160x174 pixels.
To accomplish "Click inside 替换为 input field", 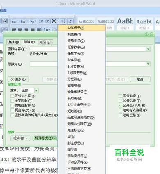I will [88, 64].
